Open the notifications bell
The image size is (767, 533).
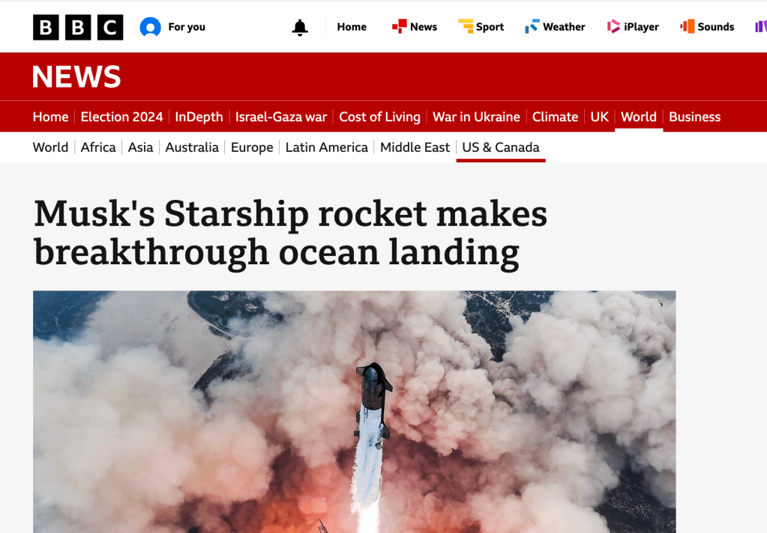[x=300, y=28]
